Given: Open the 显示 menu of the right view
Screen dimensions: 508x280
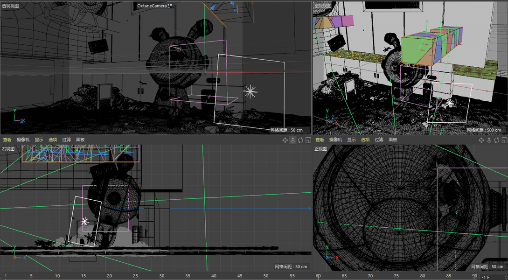Looking at the screenshot, I should click(39, 140).
